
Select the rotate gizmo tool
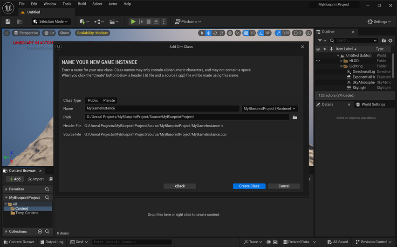click(215, 33)
